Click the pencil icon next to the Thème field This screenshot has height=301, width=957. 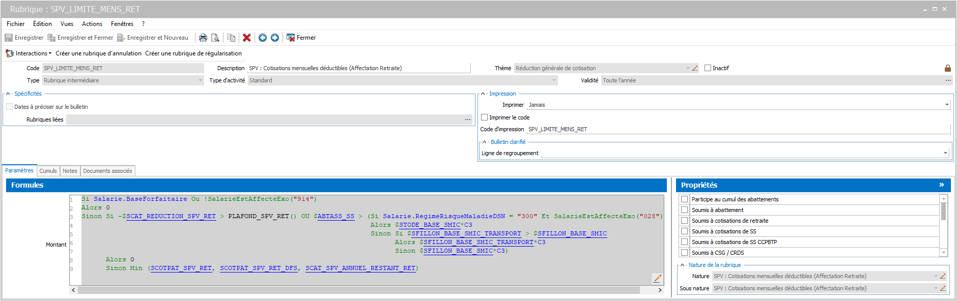click(695, 68)
